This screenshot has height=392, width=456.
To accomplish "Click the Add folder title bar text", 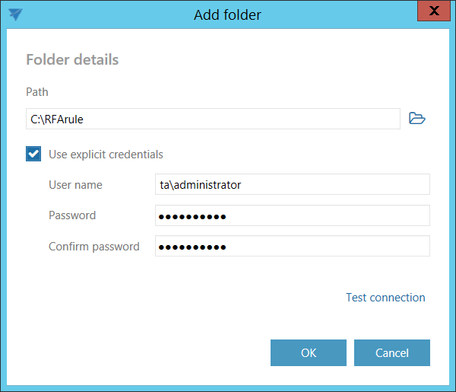I will (x=227, y=14).
